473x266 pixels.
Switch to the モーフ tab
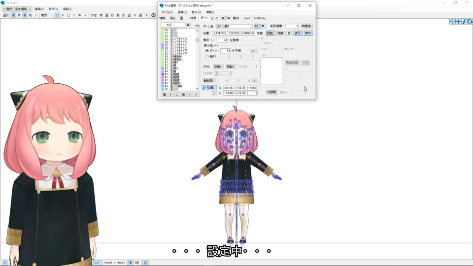(214, 18)
